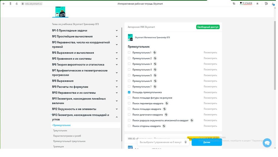Select the Треугольник subtopic
The image size is (278, 157).
tap(60, 131)
